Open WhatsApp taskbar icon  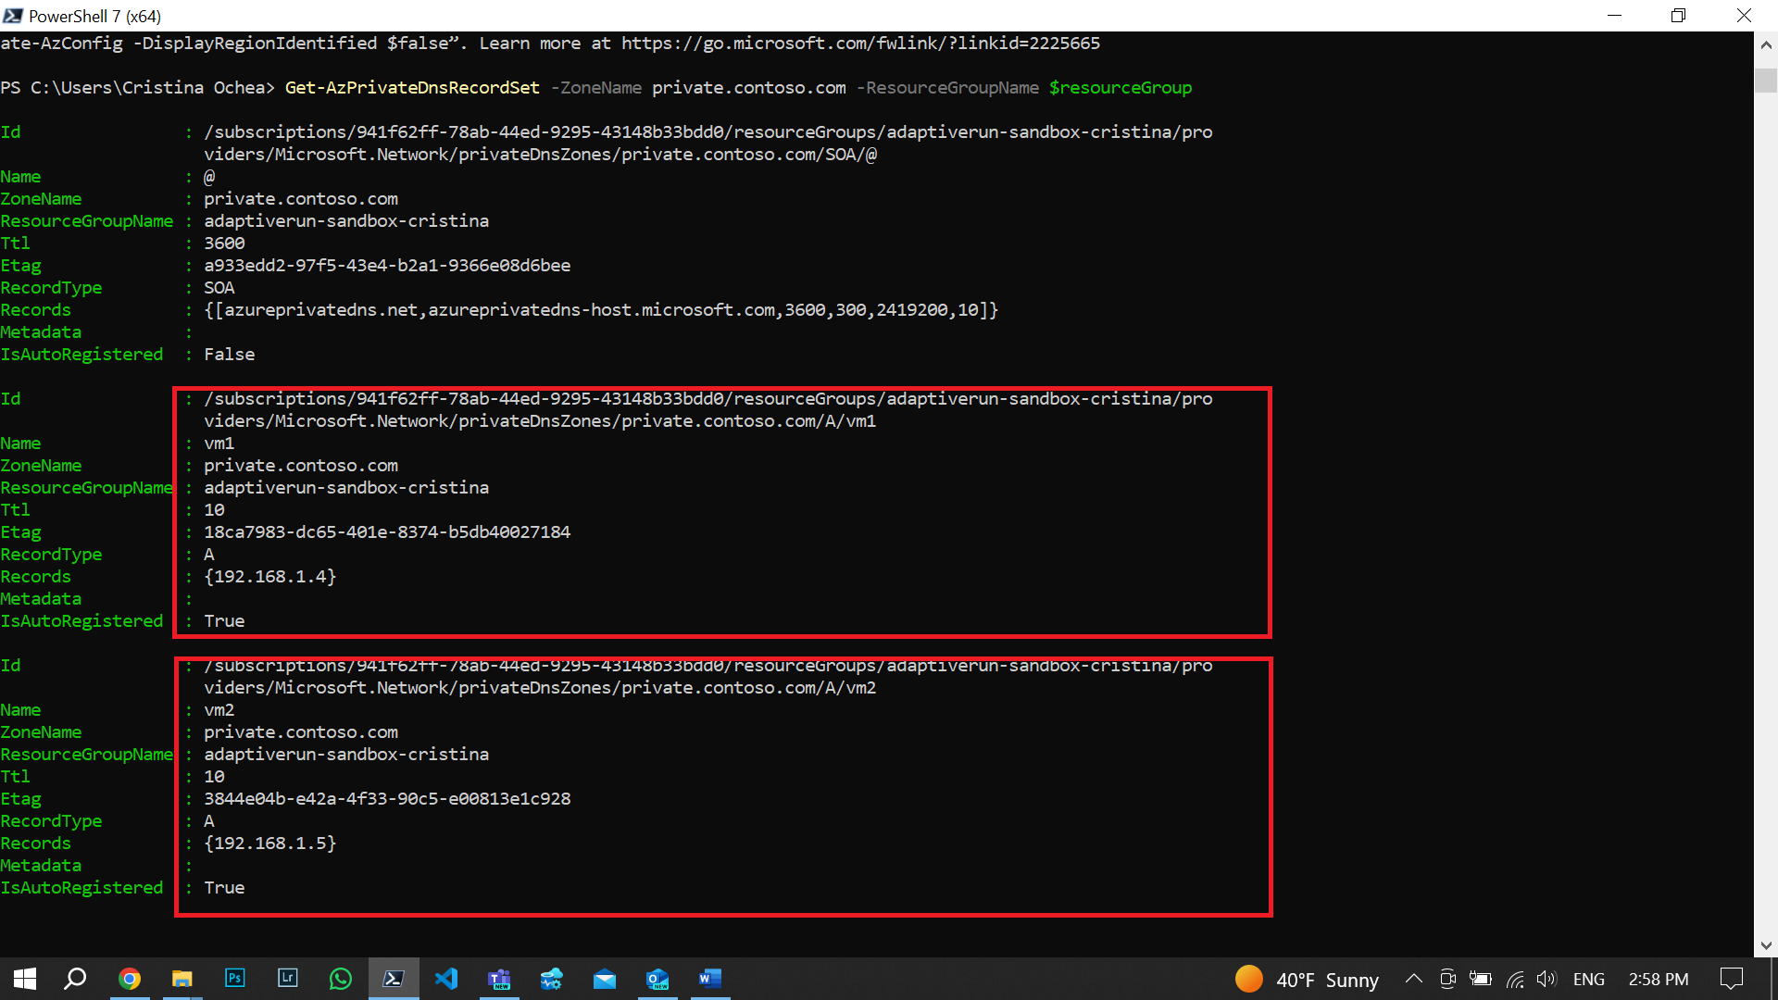[x=341, y=979]
